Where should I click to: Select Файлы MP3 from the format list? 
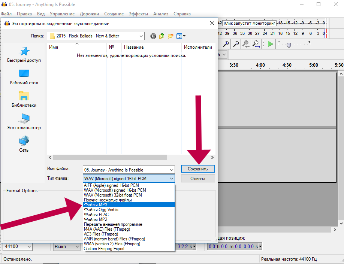[x=129, y=205]
